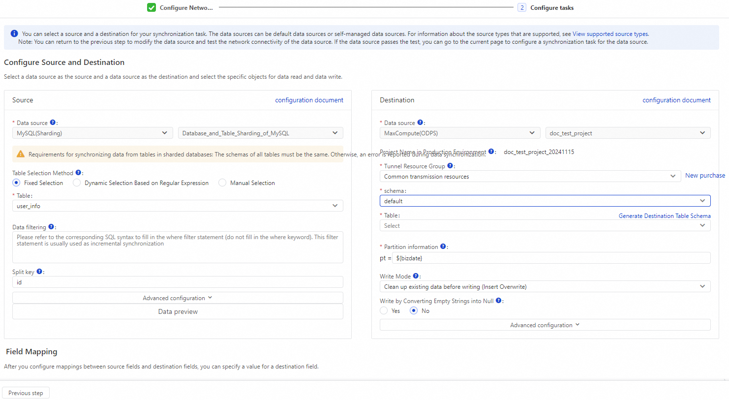Click Tunnel Resource Group help icon
This screenshot has height=400, width=729.
coord(450,166)
